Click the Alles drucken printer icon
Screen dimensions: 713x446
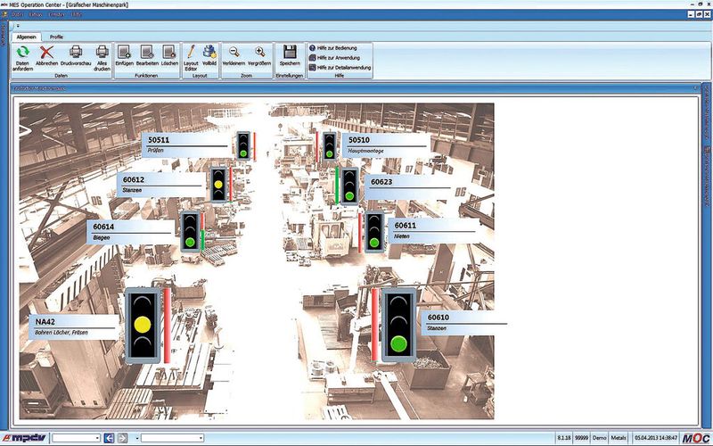pyautogui.click(x=102, y=52)
